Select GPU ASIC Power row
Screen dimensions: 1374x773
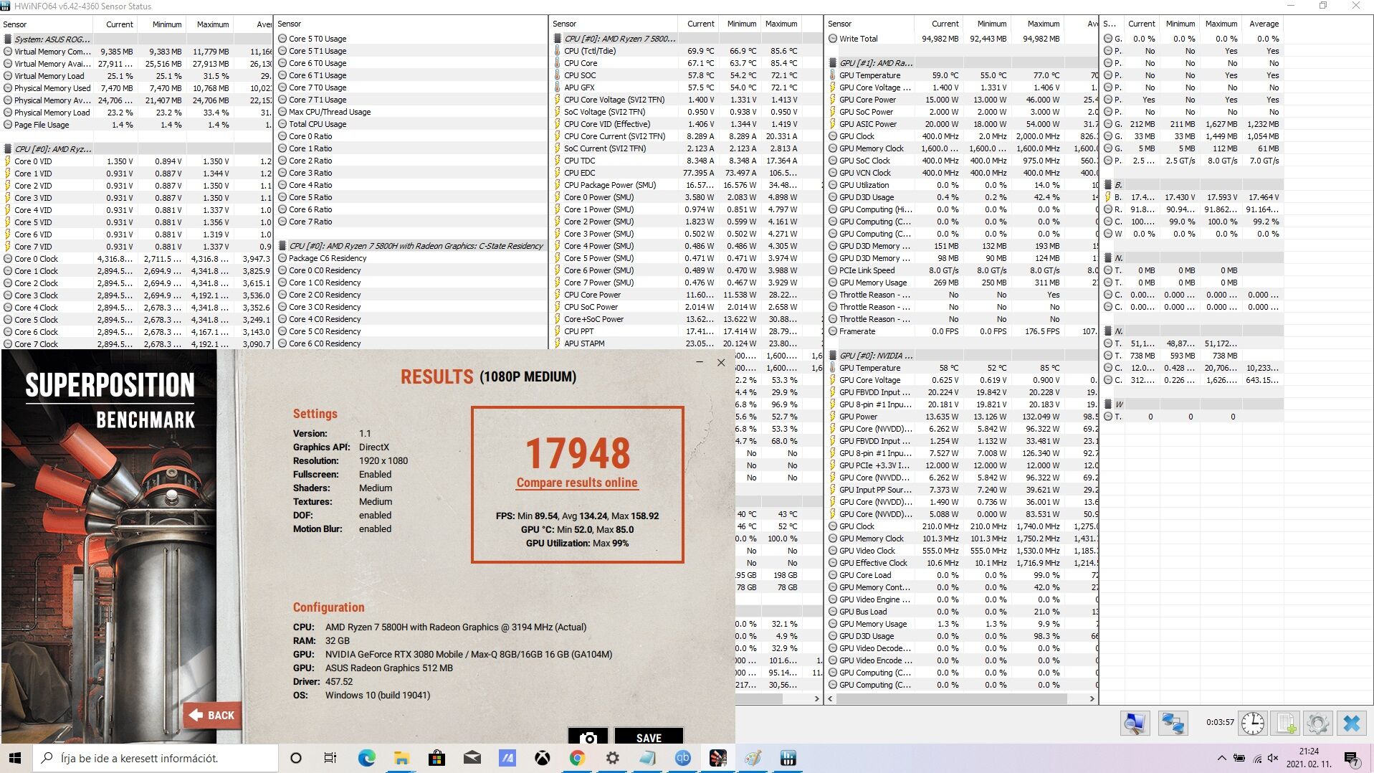962,124
